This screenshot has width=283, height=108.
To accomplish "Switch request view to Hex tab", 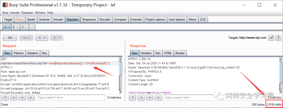I will pos(44,53).
